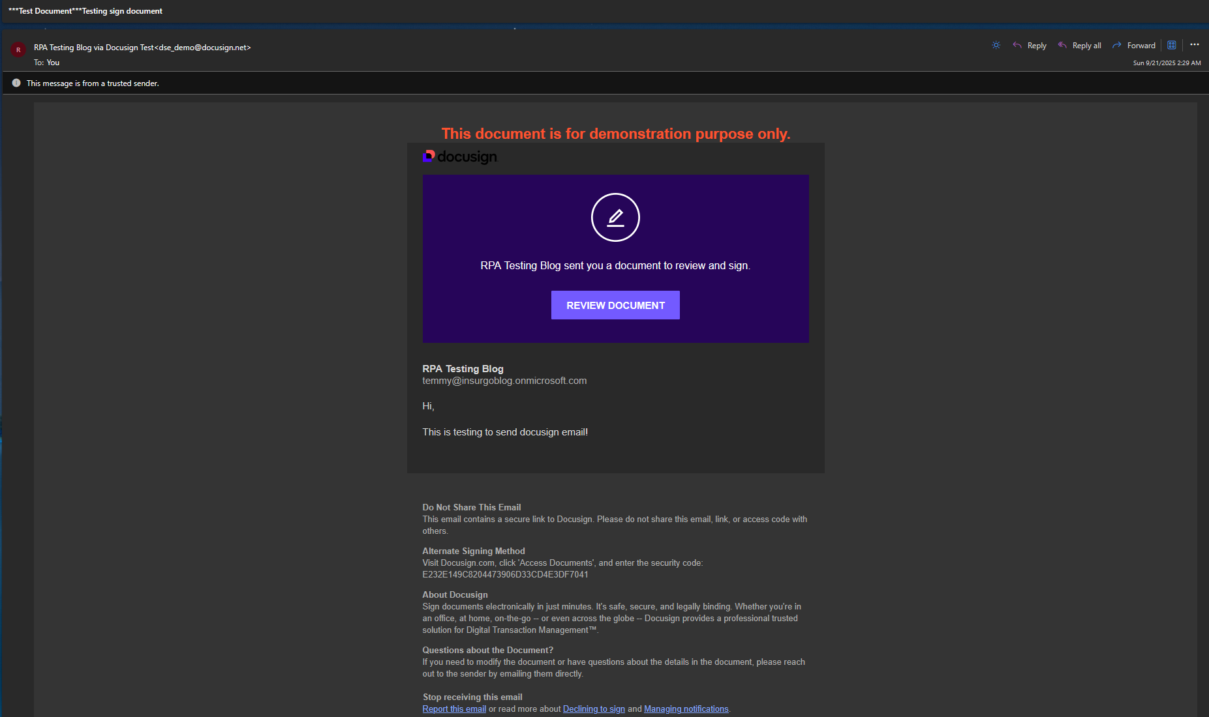Screen dimensions: 1209x717
Task: Click the Reply all button label
Action: [x=1087, y=46]
